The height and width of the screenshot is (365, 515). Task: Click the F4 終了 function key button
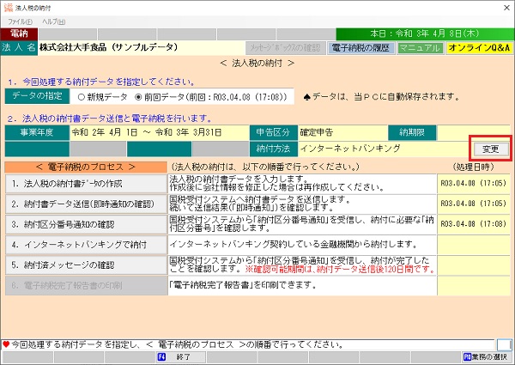pyautogui.click(x=180, y=356)
